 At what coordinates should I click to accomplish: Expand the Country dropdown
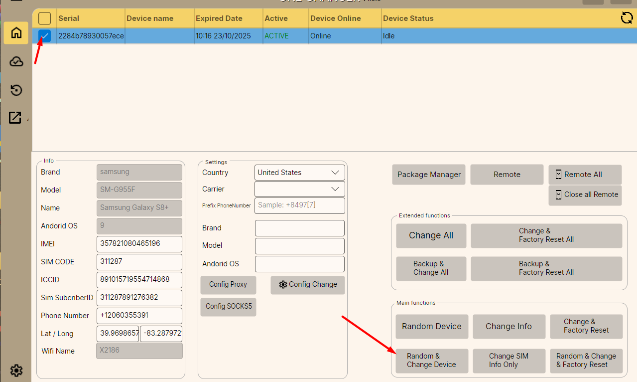point(299,173)
